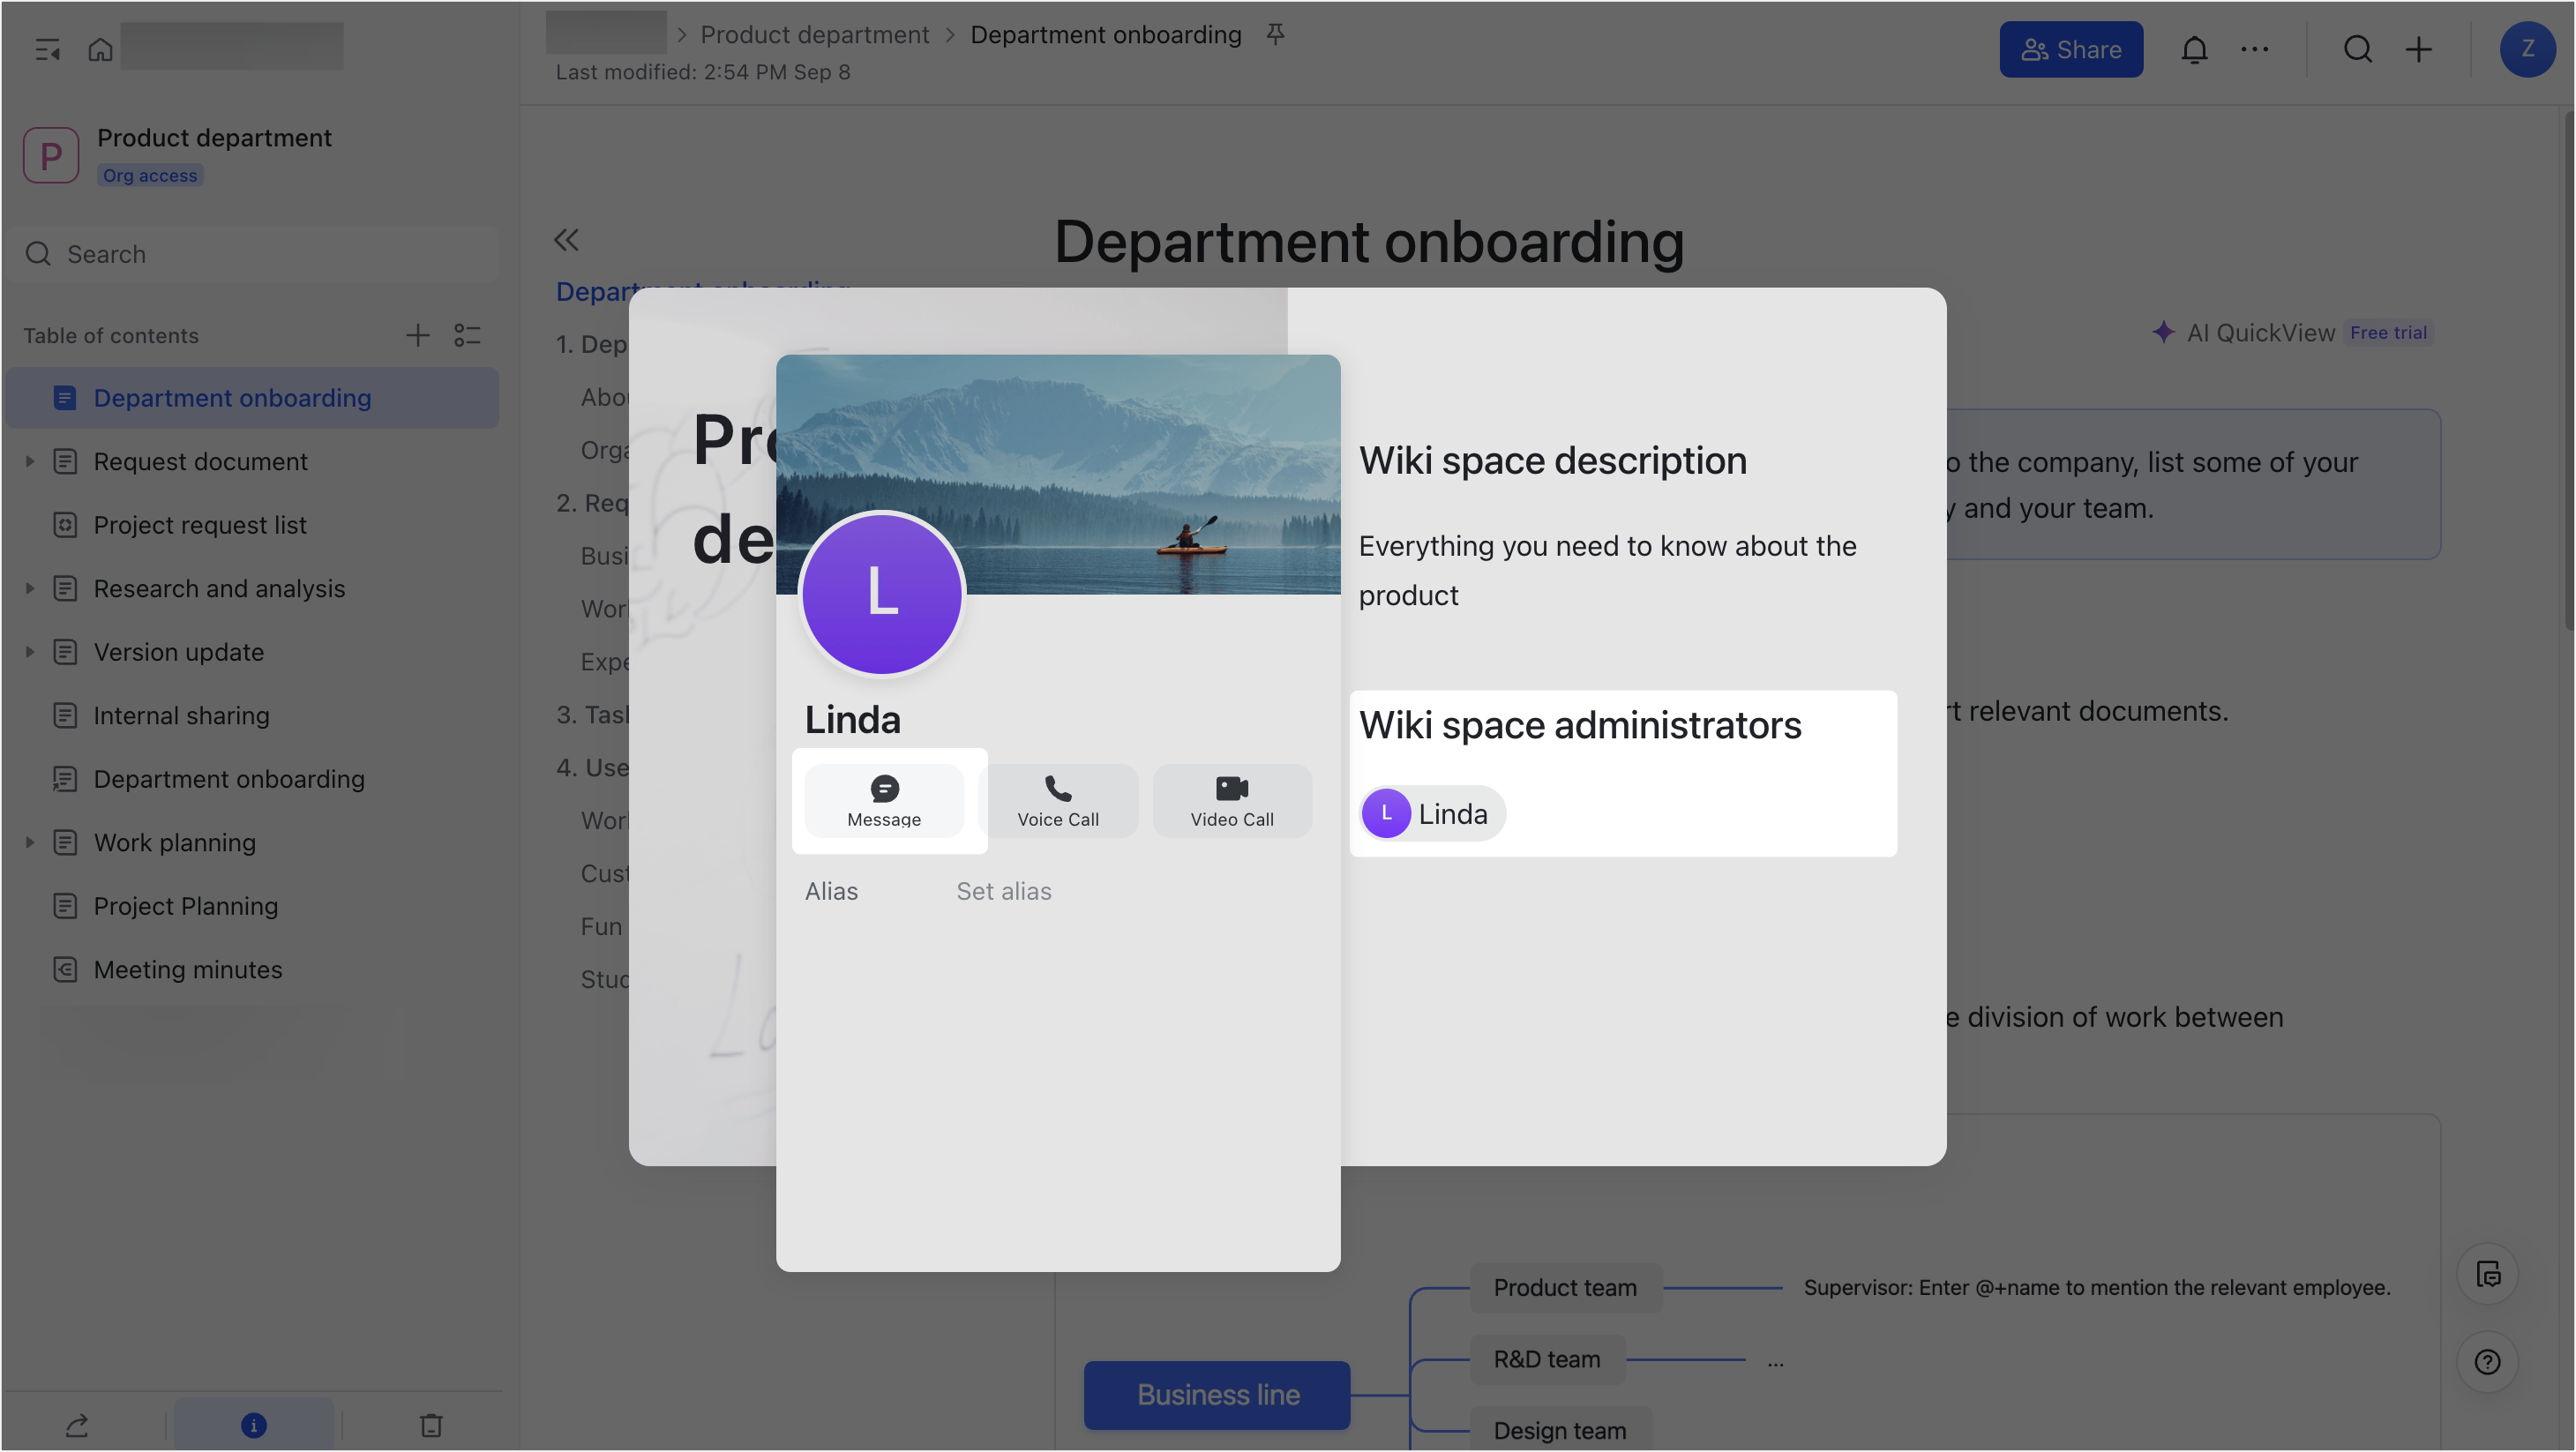2576x1452 pixels.
Task: Open search using the magnifier icon
Action: click(x=2358, y=49)
